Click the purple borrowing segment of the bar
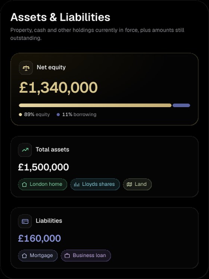This screenshot has height=279, width=209. pos(181,105)
